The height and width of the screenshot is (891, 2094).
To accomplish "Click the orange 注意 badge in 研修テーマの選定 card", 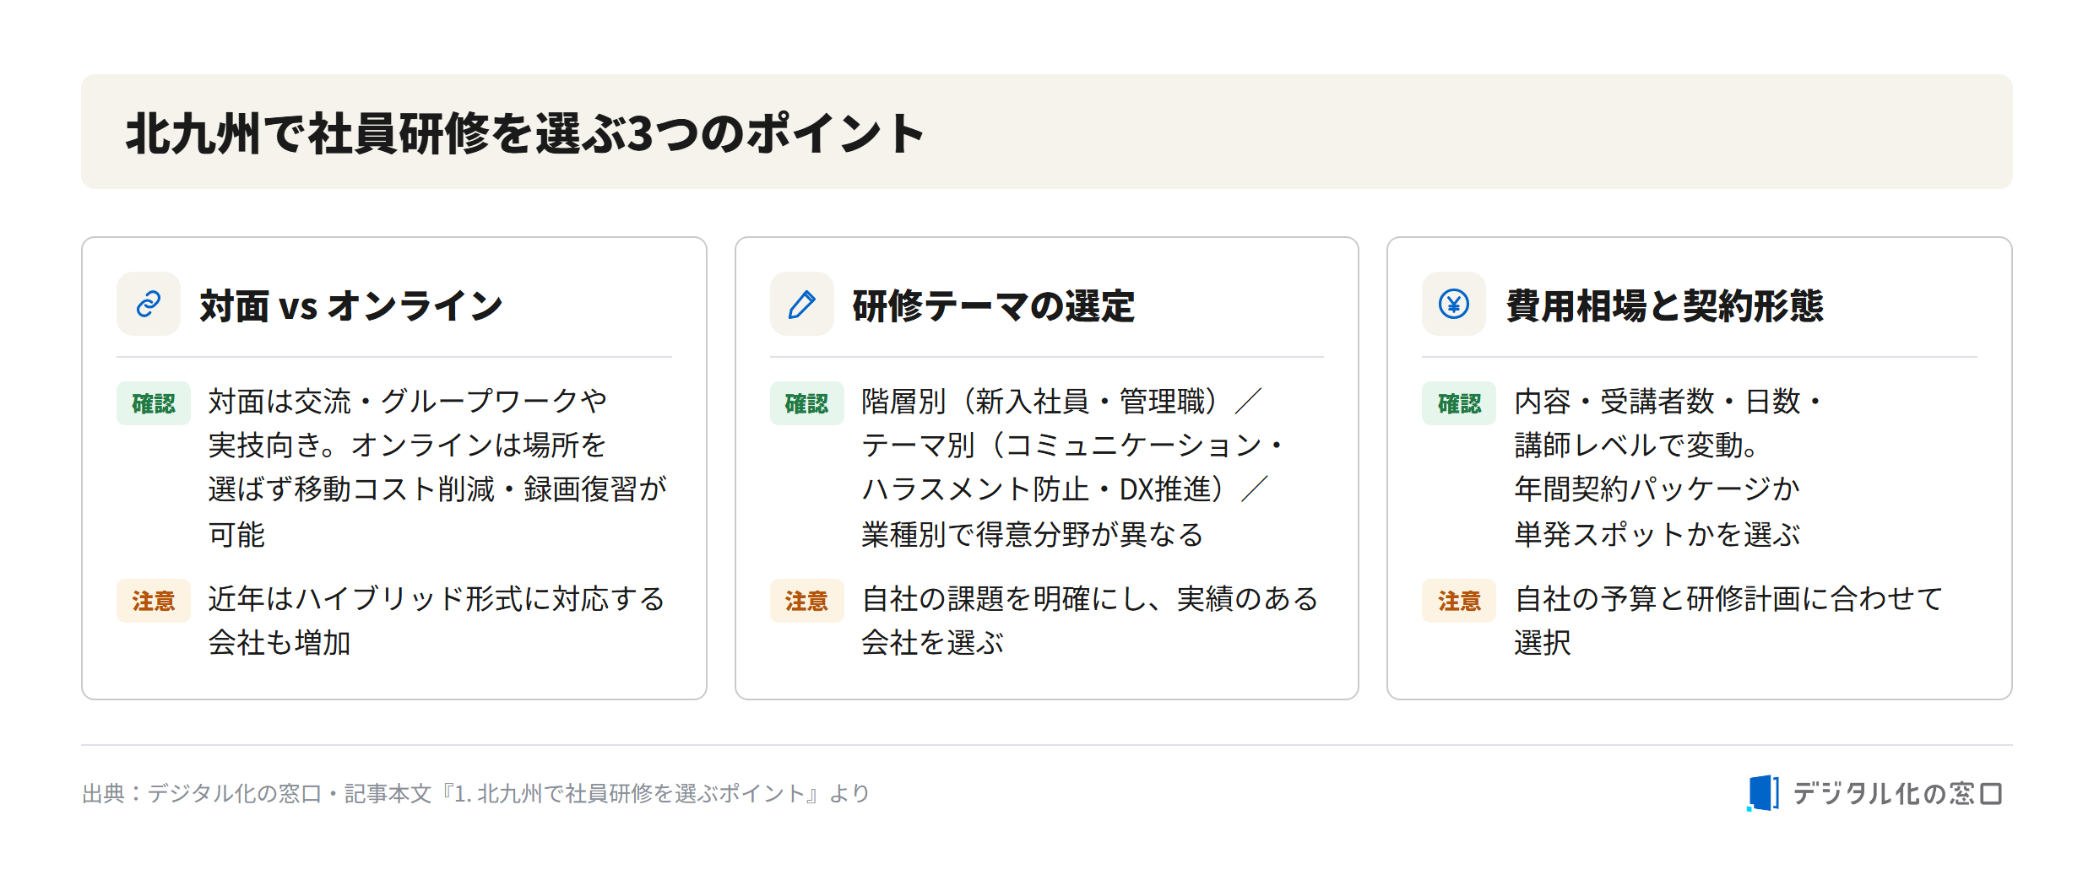I will pos(806,601).
